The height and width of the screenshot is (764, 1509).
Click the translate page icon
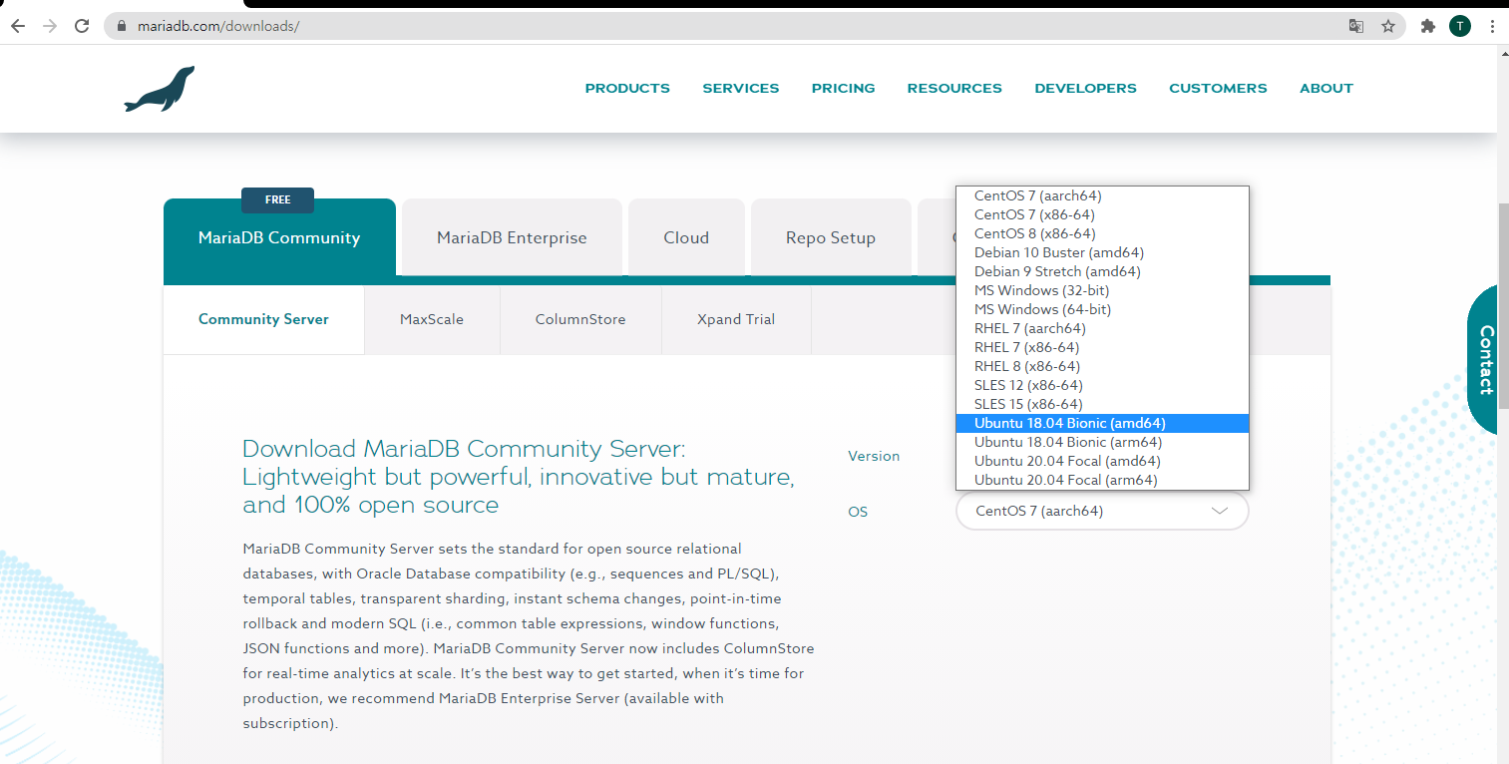point(1356,26)
